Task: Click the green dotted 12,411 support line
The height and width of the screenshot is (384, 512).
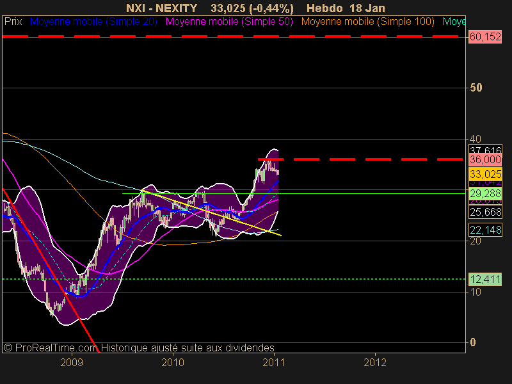Action: click(234, 279)
